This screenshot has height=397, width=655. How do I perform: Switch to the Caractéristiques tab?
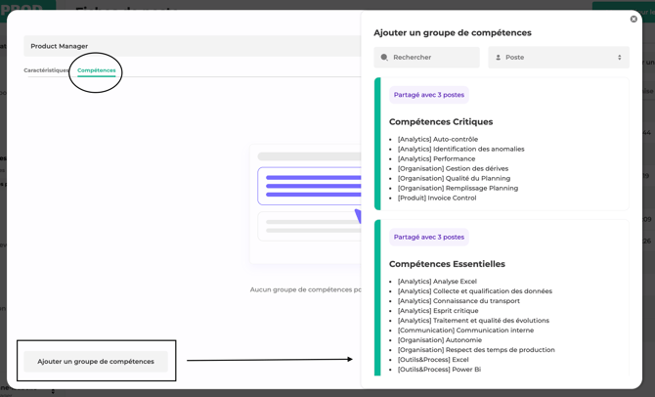(x=46, y=70)
